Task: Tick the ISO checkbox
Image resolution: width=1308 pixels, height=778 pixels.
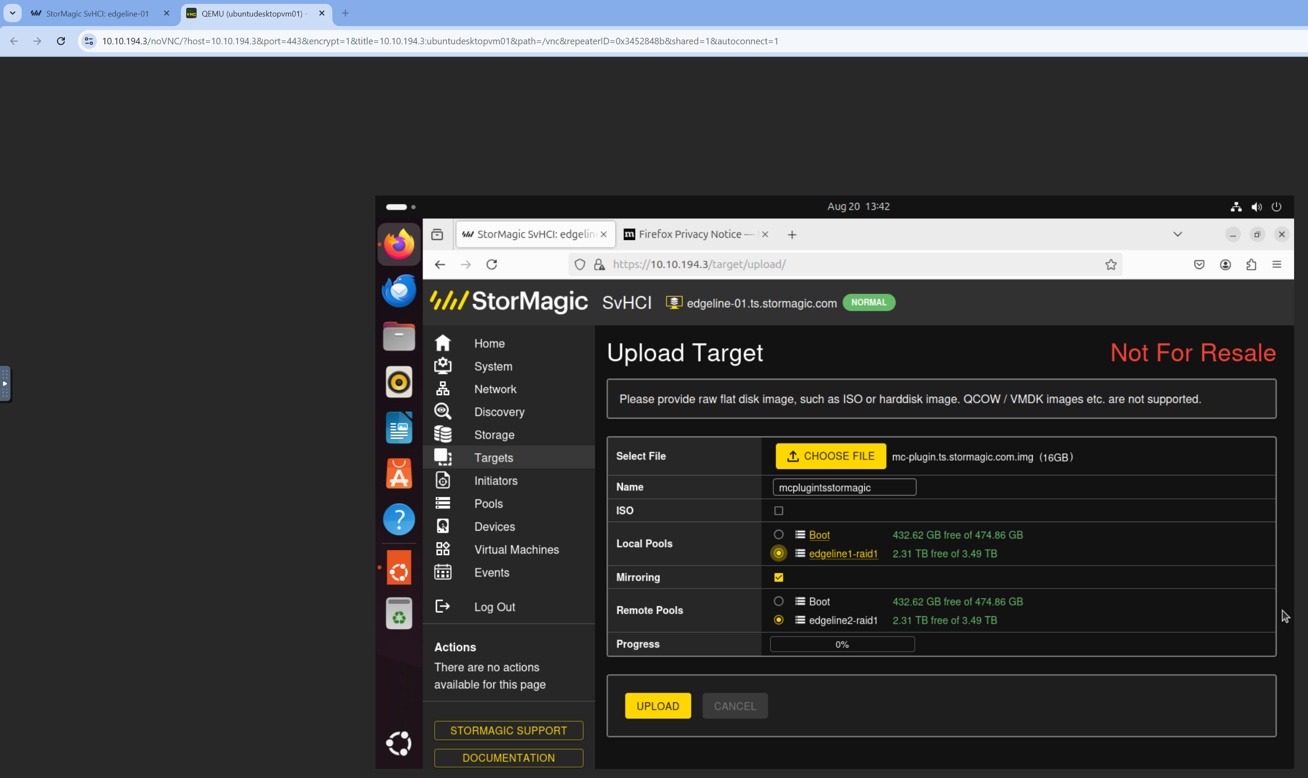Action: point(779,510)
